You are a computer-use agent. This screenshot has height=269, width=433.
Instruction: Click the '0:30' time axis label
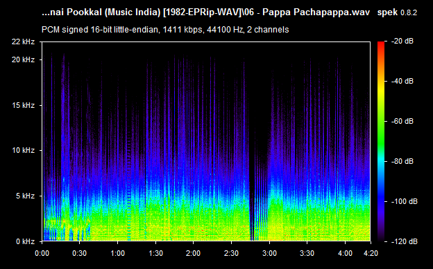[80, 253]
